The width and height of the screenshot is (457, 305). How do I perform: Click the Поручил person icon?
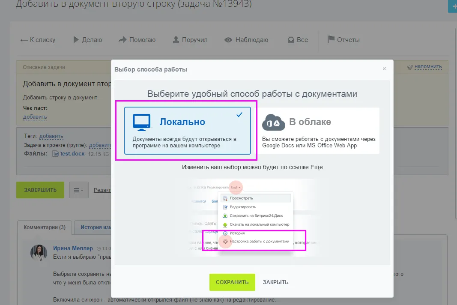[176, 40]
